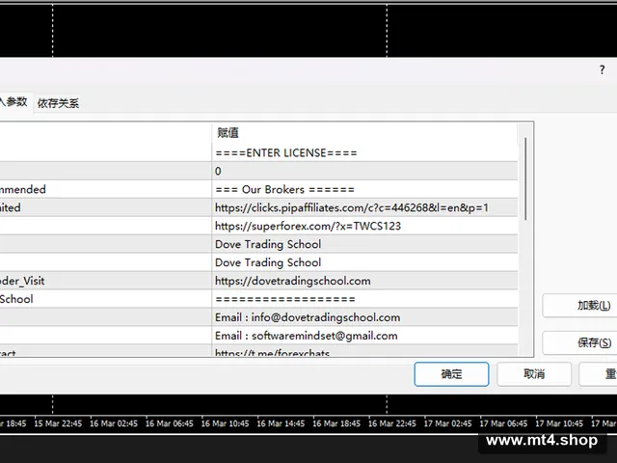
Task: Select the row of equals signs above the emails
Action: (x=364, y=299)
